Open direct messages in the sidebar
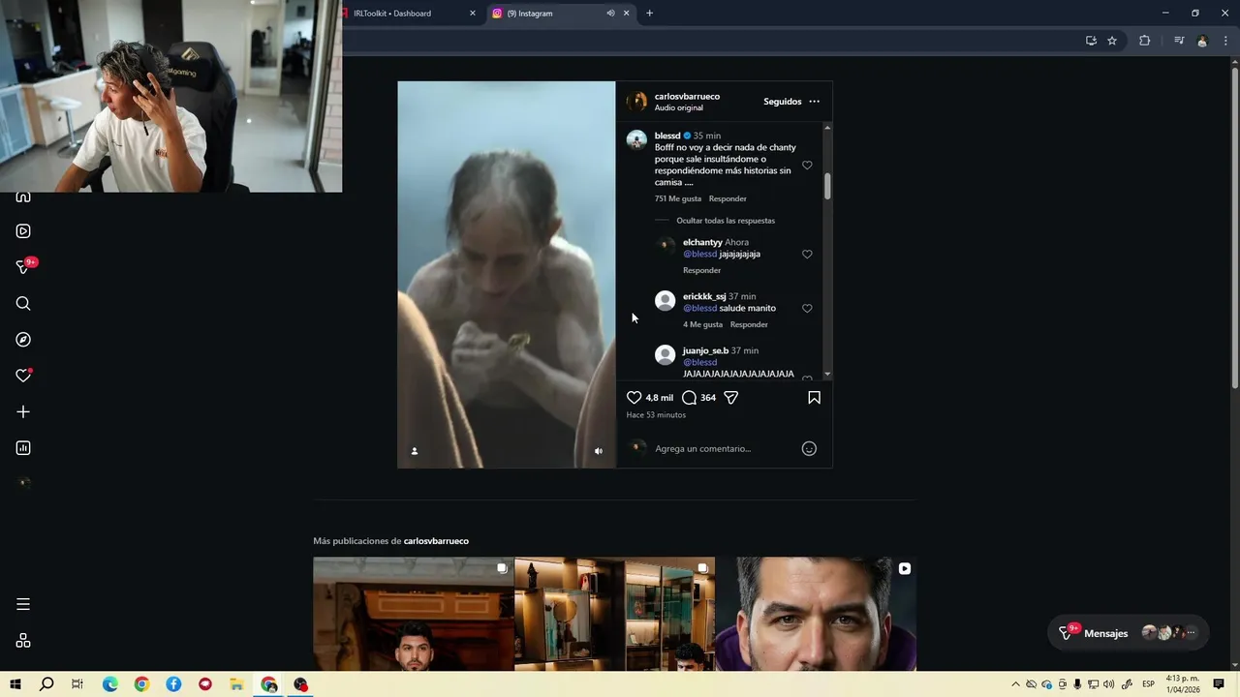The width and height of the screenshot is (1240, 697). 25,266
